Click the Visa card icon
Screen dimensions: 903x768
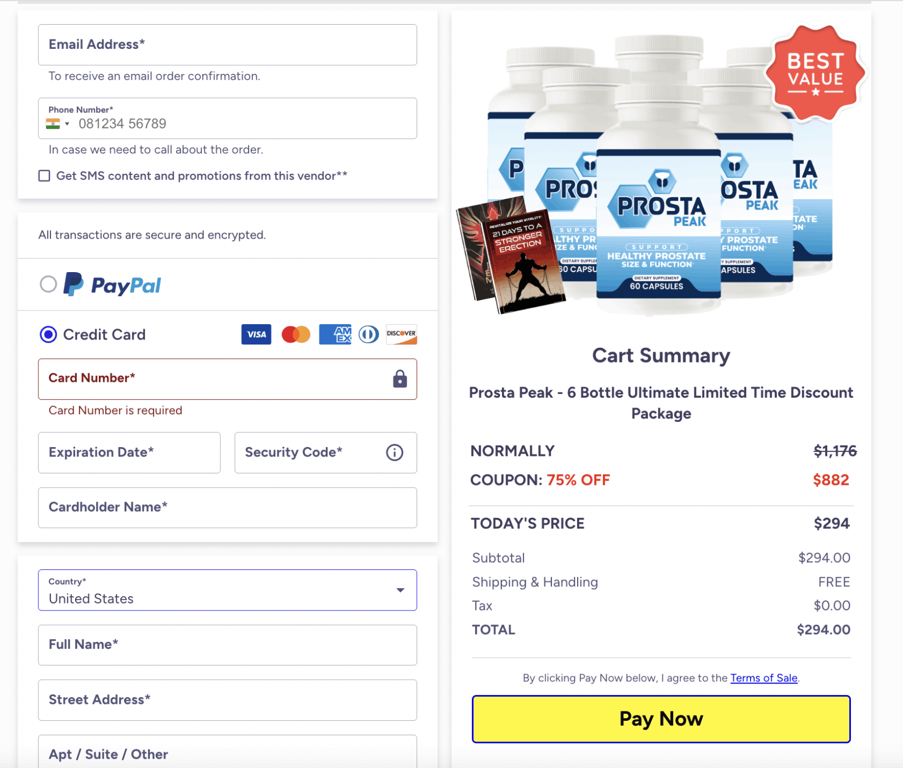[x=256, y=334]
